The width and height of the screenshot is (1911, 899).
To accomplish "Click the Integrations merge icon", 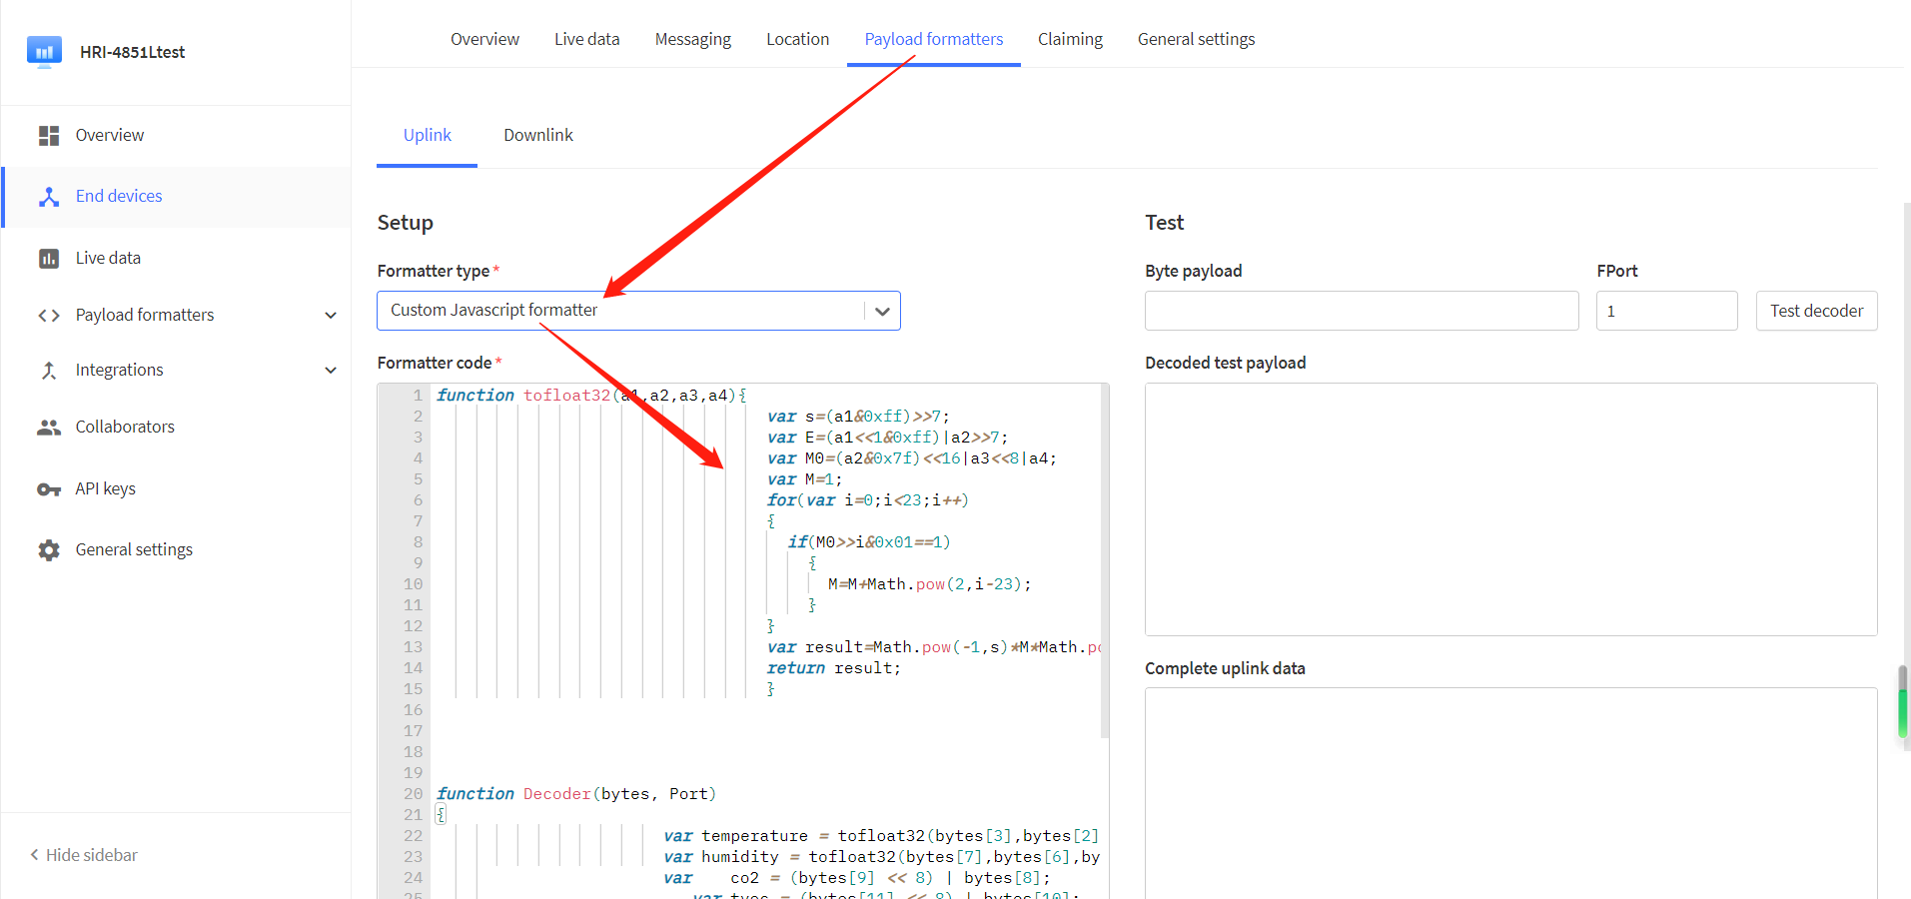I will [x=48, y=371].
